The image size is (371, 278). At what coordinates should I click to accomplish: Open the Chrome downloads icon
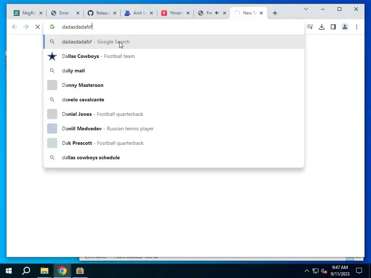[x=322, y=27]
